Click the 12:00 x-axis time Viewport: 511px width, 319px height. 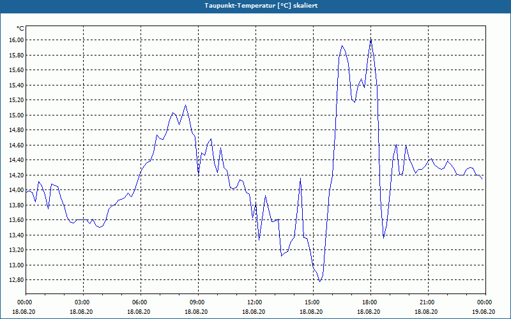coord(254,302)
